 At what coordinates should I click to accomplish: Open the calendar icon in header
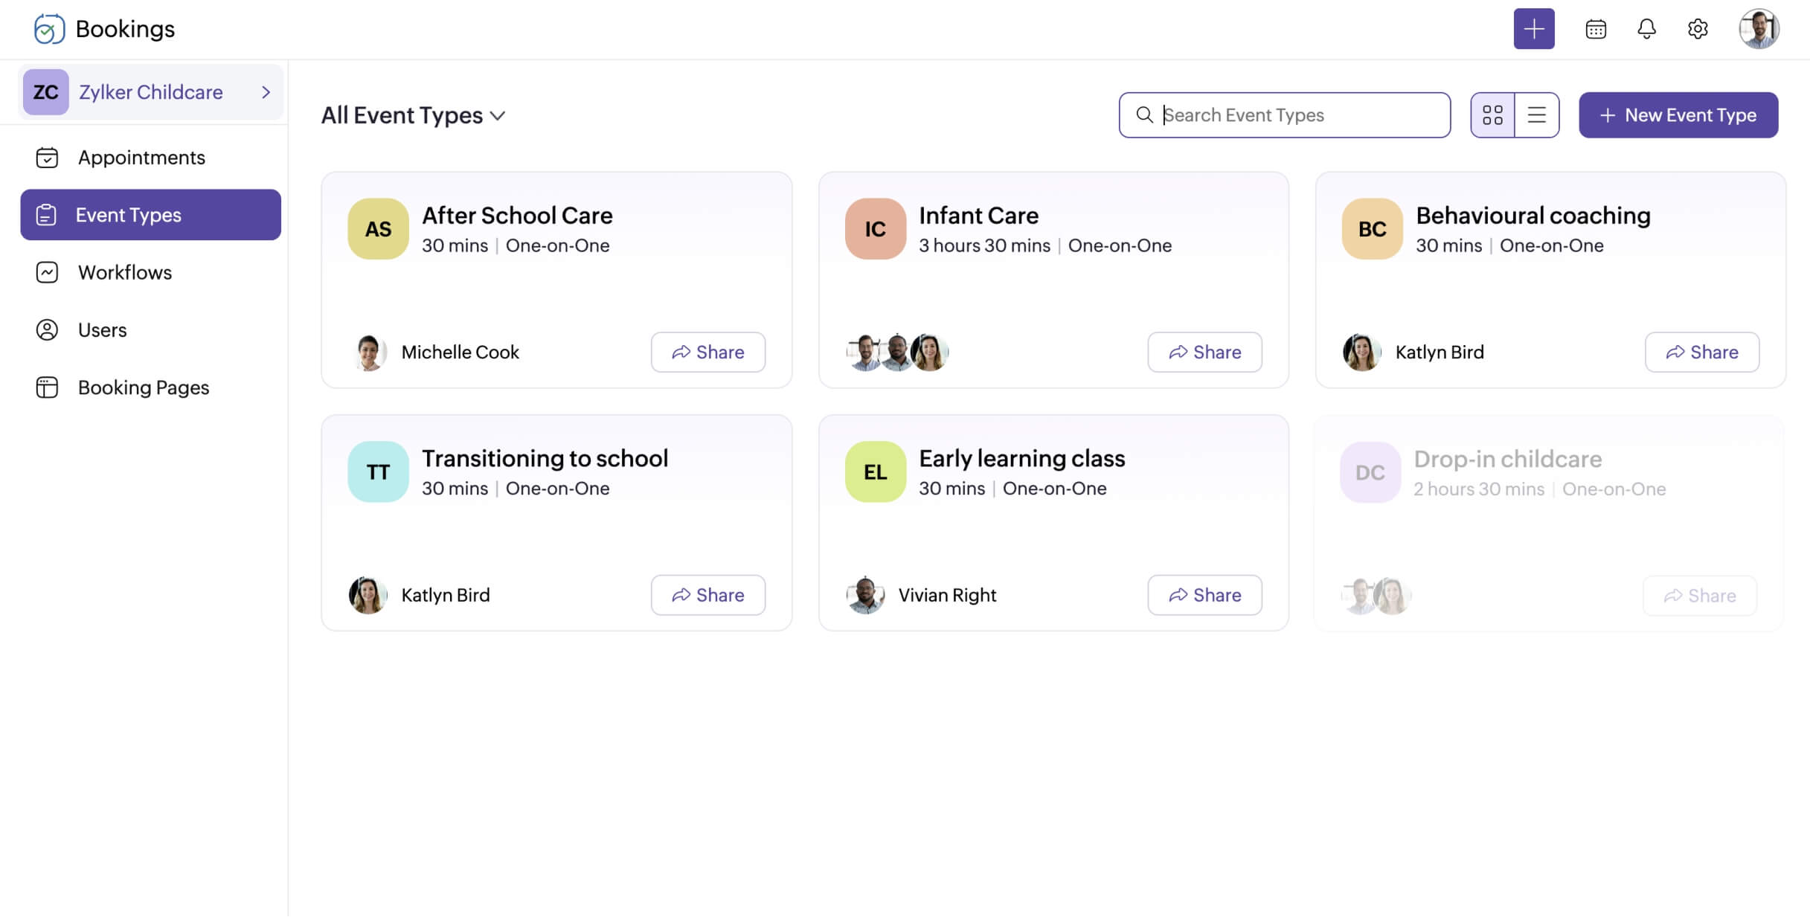click(1595, 29)
